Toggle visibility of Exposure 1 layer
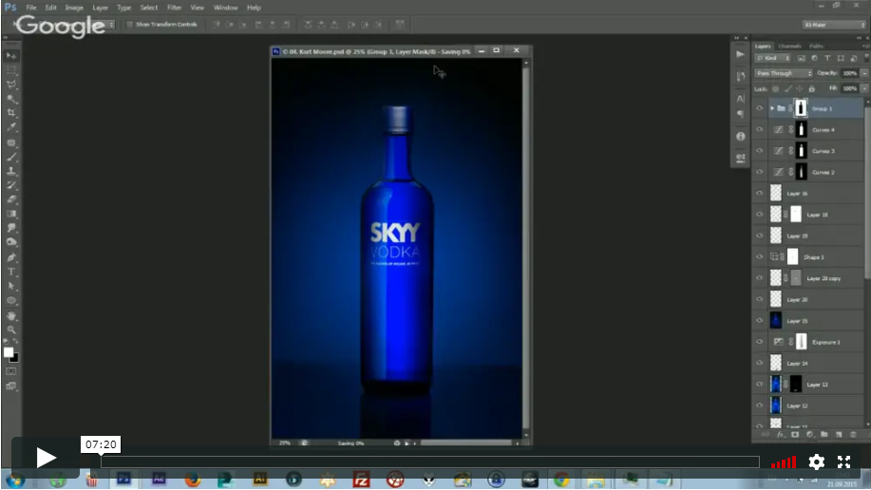This screenshot has height=490, width=871. tap(759, 342)
